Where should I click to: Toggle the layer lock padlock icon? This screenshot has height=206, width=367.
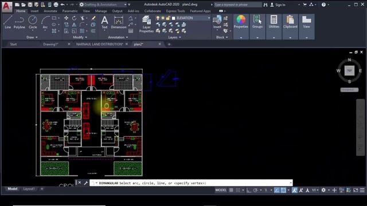click(168, 18)
